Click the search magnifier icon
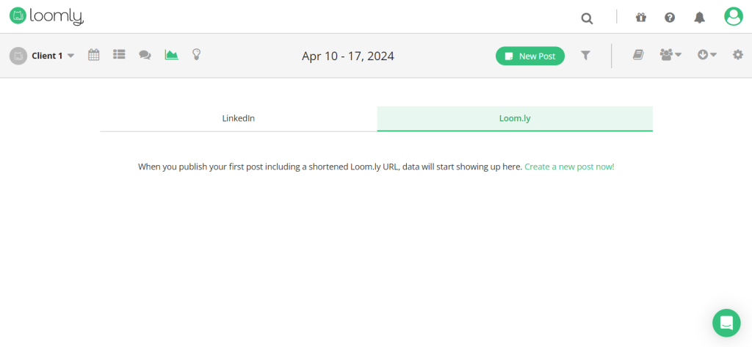This screenshot has width=752, height=347. pyautogui.click(x=587, y=18)
